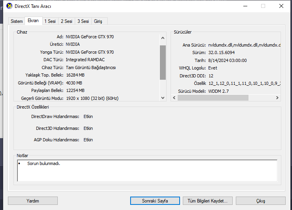Click the Ad value NVIDIA GeForce GTX 970

90,37
